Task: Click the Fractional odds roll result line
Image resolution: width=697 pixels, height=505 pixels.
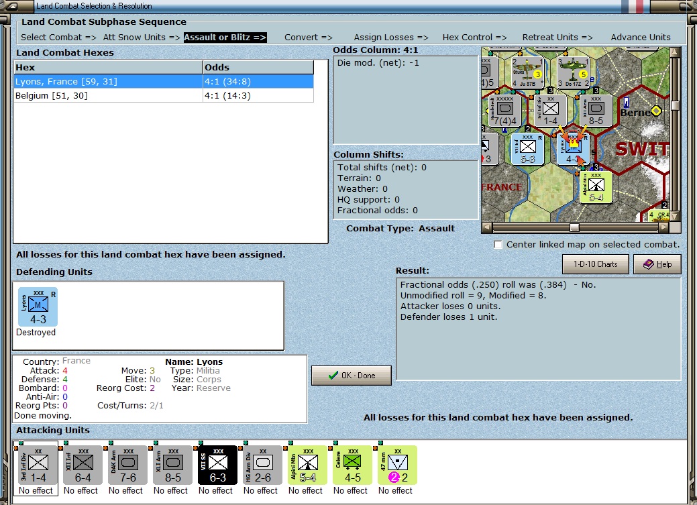Action: point(498,284)
